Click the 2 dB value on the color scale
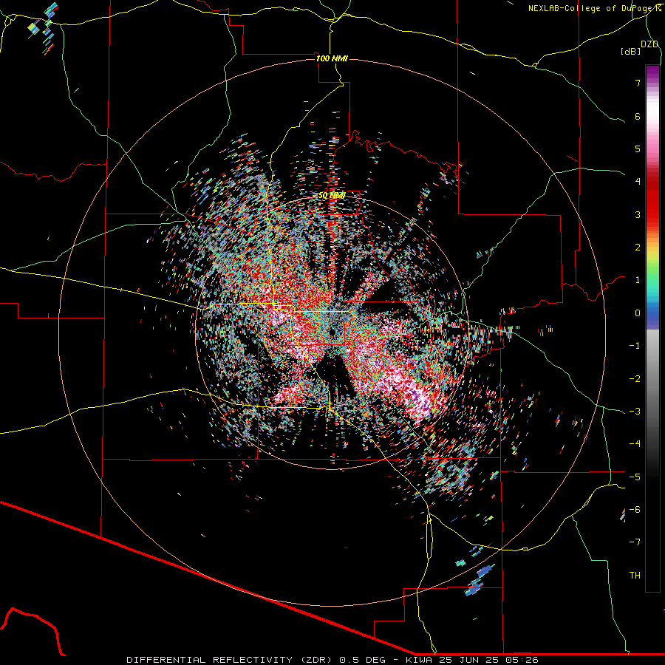 tap(638, 248)
